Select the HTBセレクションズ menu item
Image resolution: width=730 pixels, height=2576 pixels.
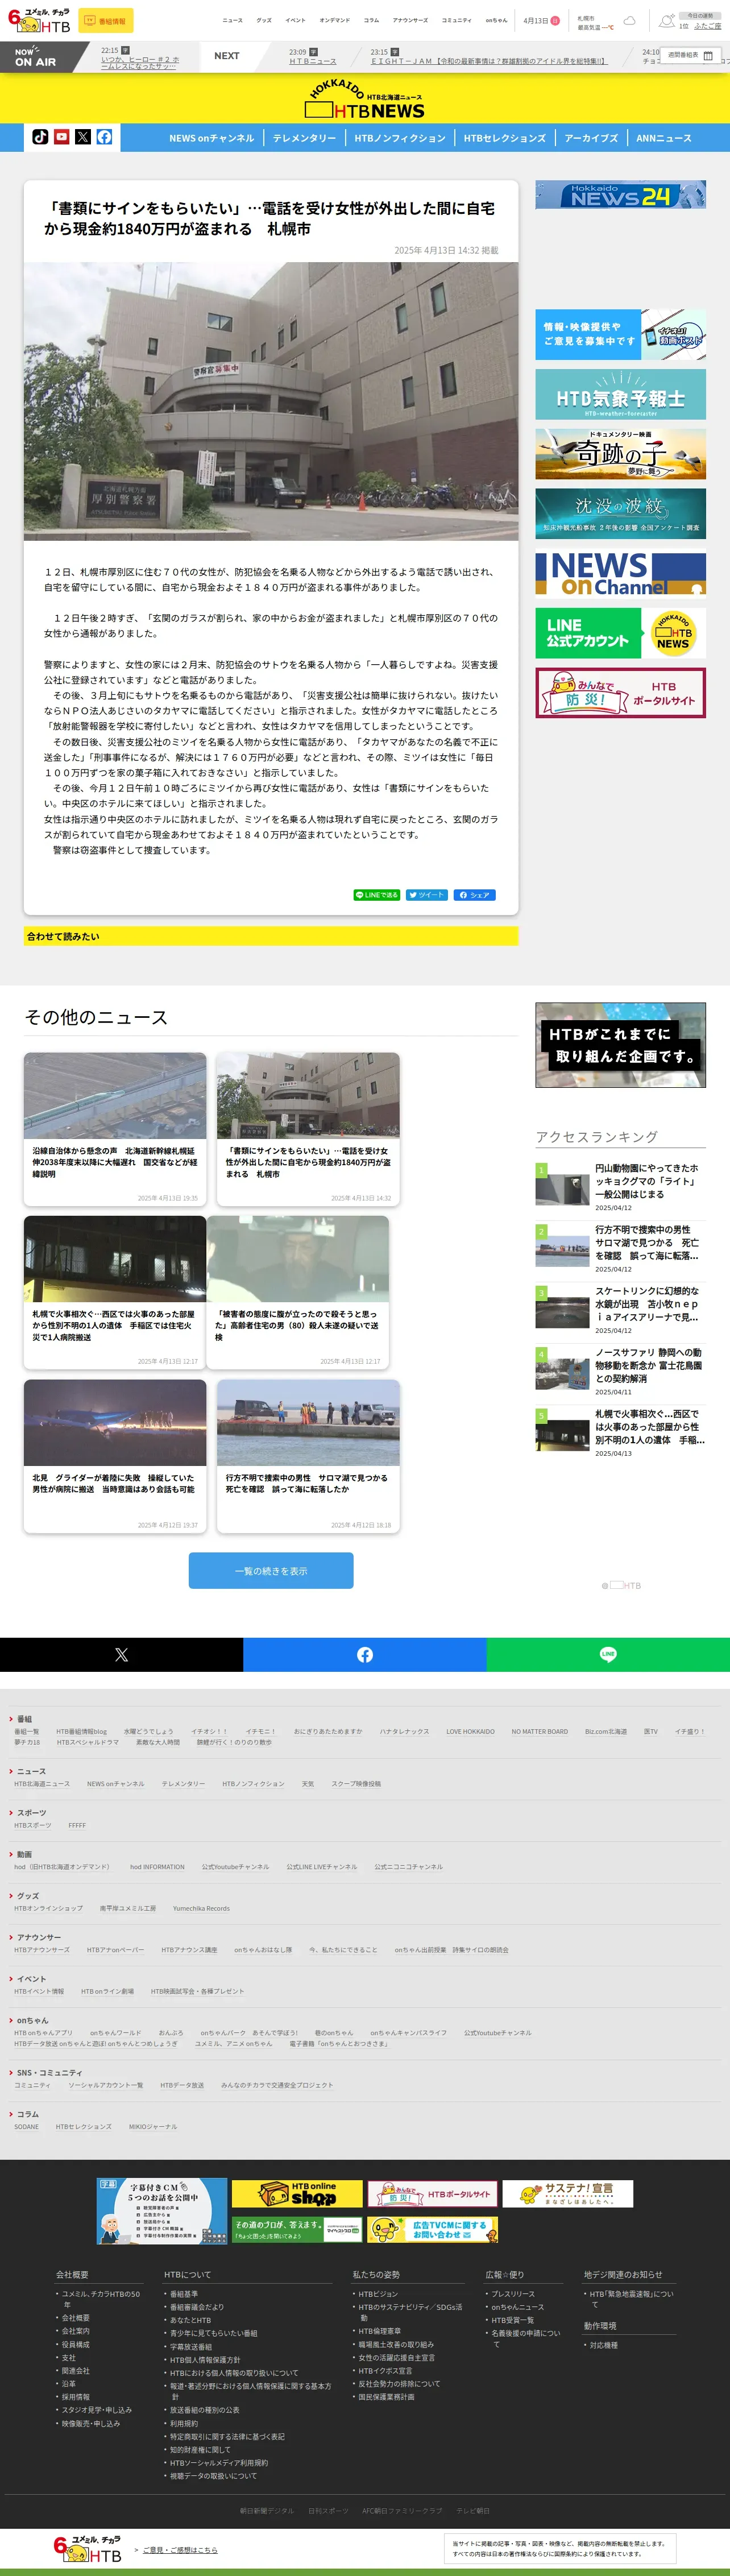pos(505,138)
